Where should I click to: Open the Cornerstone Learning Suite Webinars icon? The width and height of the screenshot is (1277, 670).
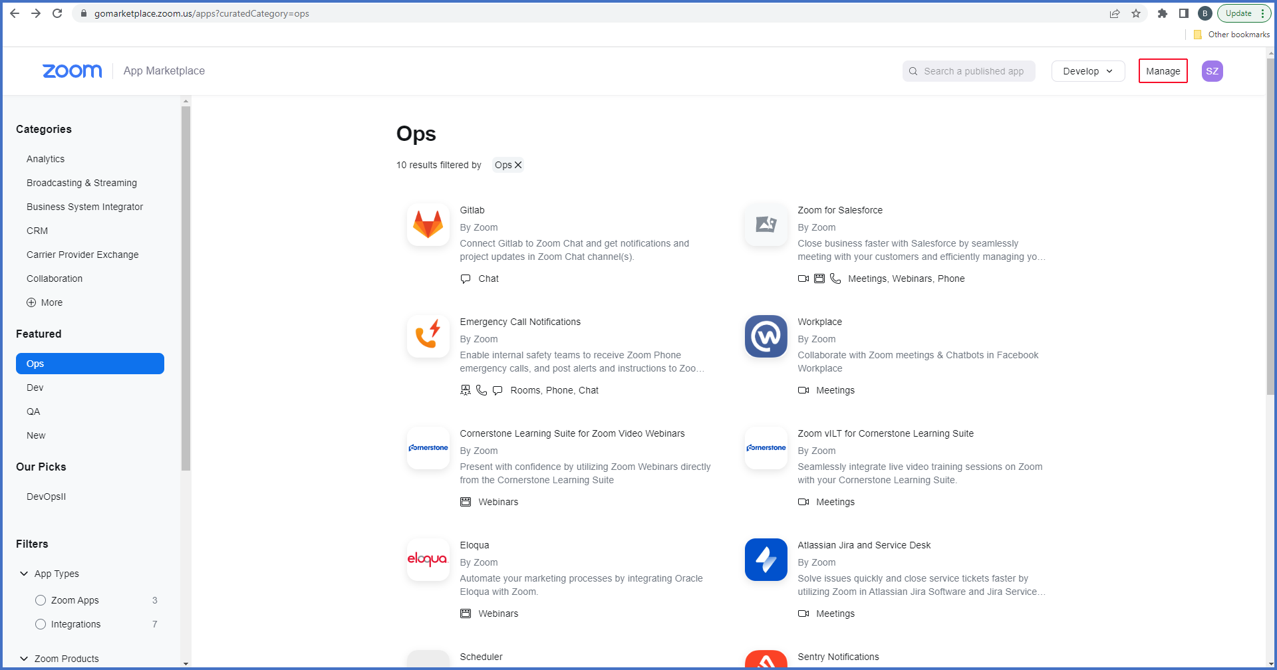point(428,448)
